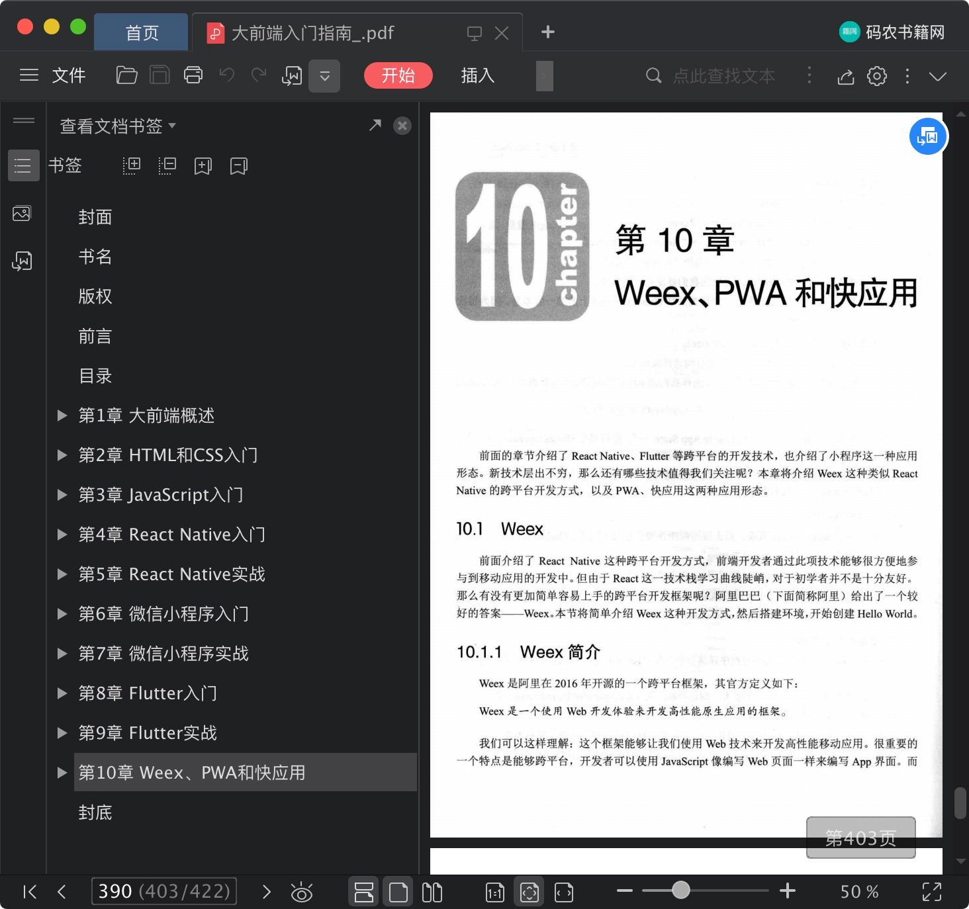
Task: Close the bookmark panel
Action: click(402, 126)
